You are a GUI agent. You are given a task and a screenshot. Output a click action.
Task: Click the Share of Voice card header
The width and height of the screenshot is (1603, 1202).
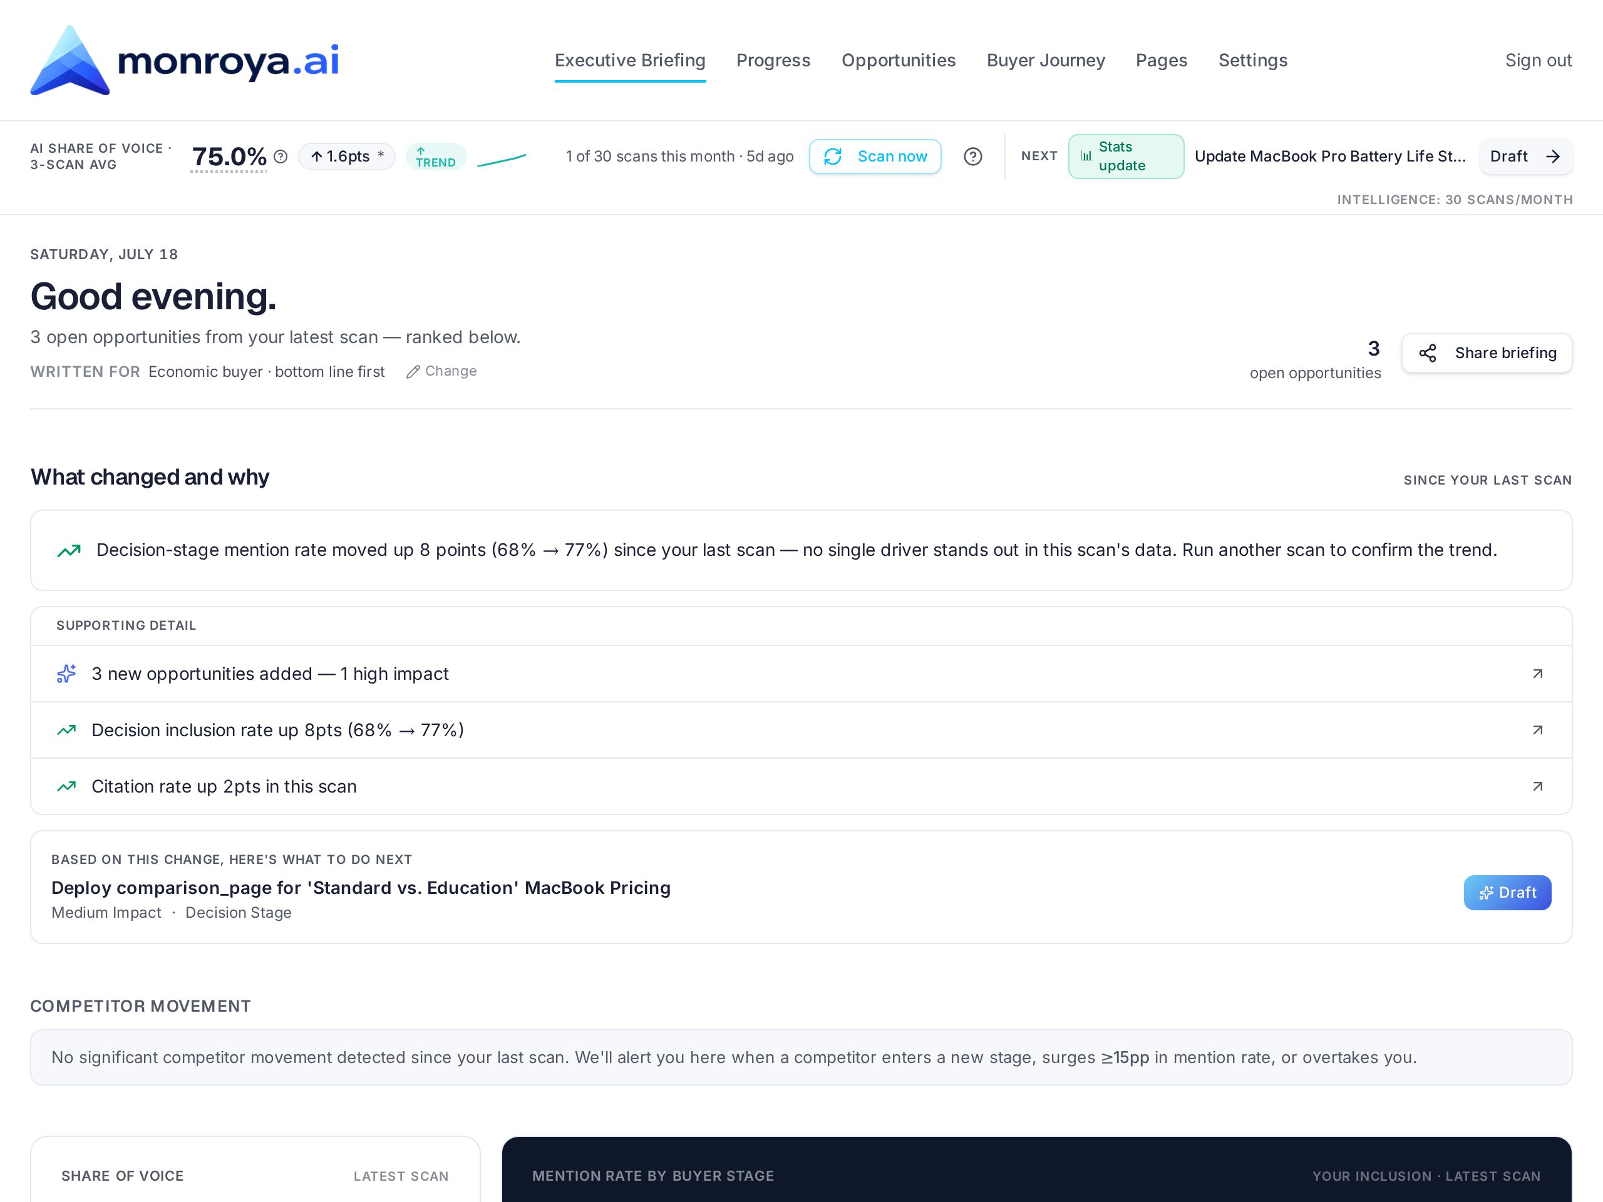click(x=123, y=1176)
